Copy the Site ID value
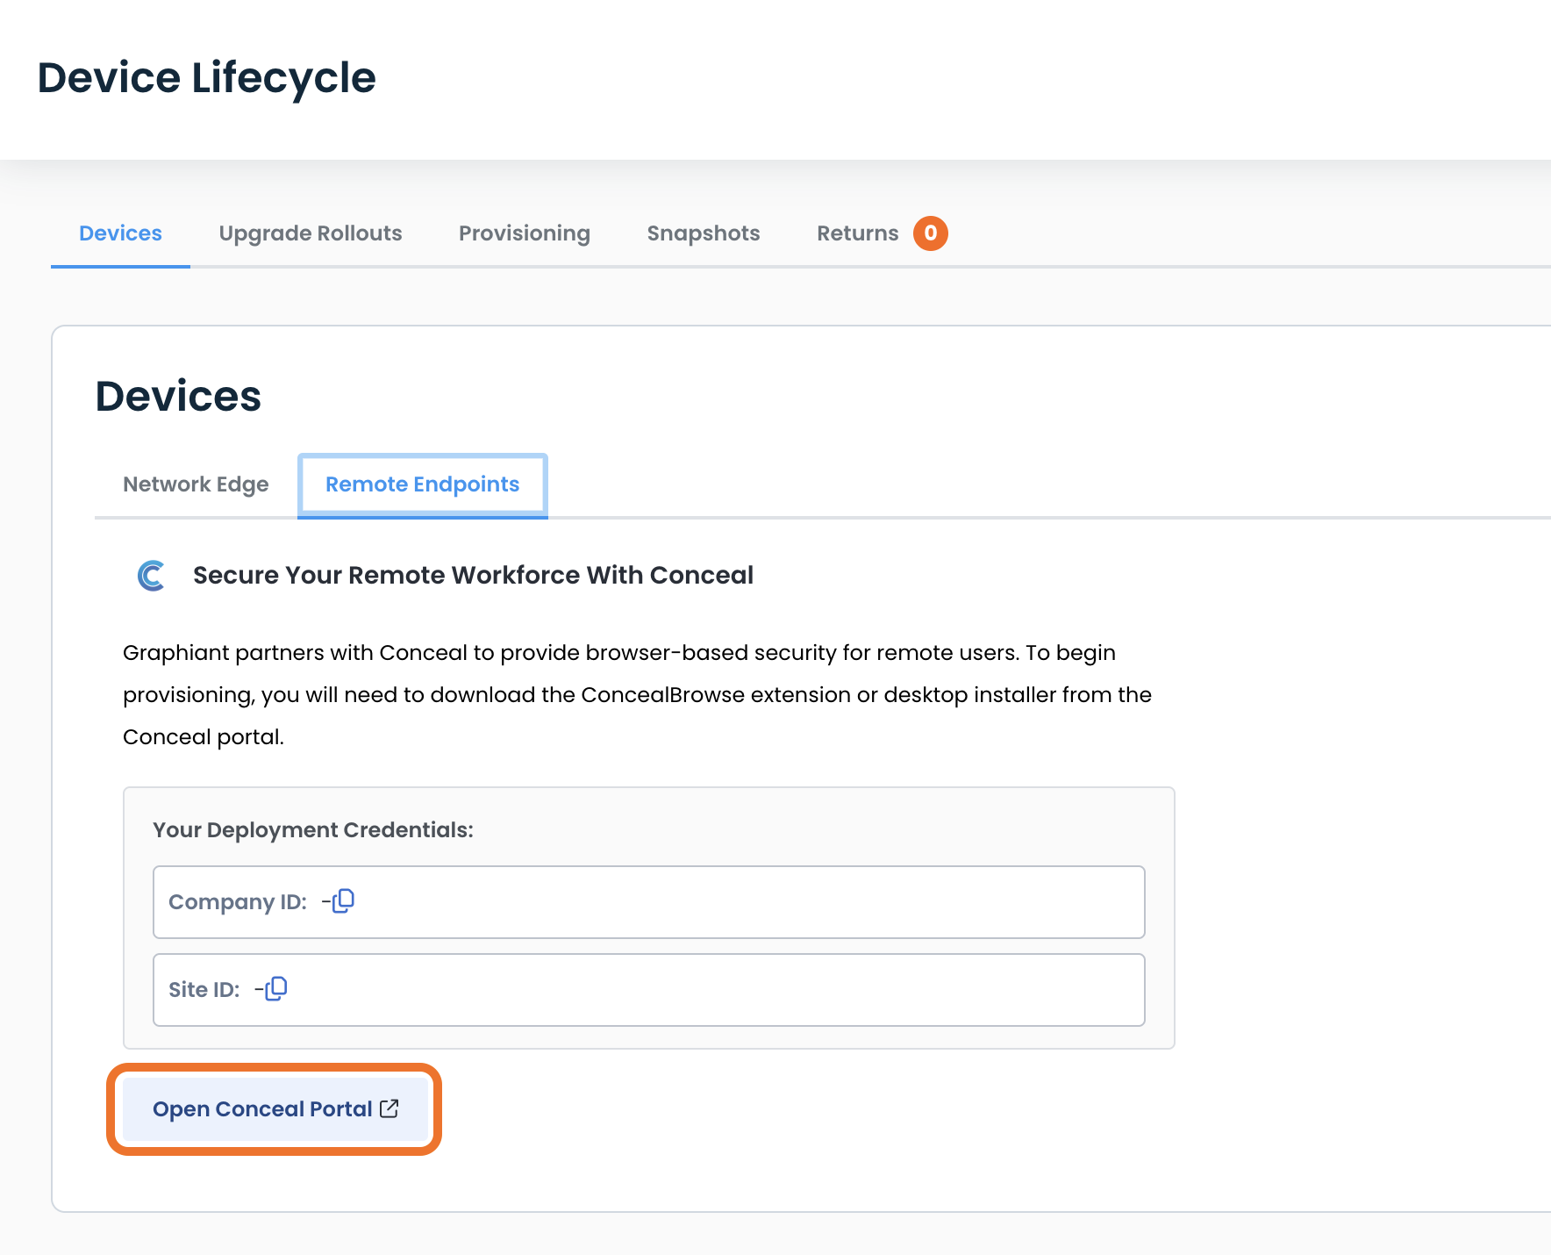This screenshot has height=1255, width=1551. 276,989
